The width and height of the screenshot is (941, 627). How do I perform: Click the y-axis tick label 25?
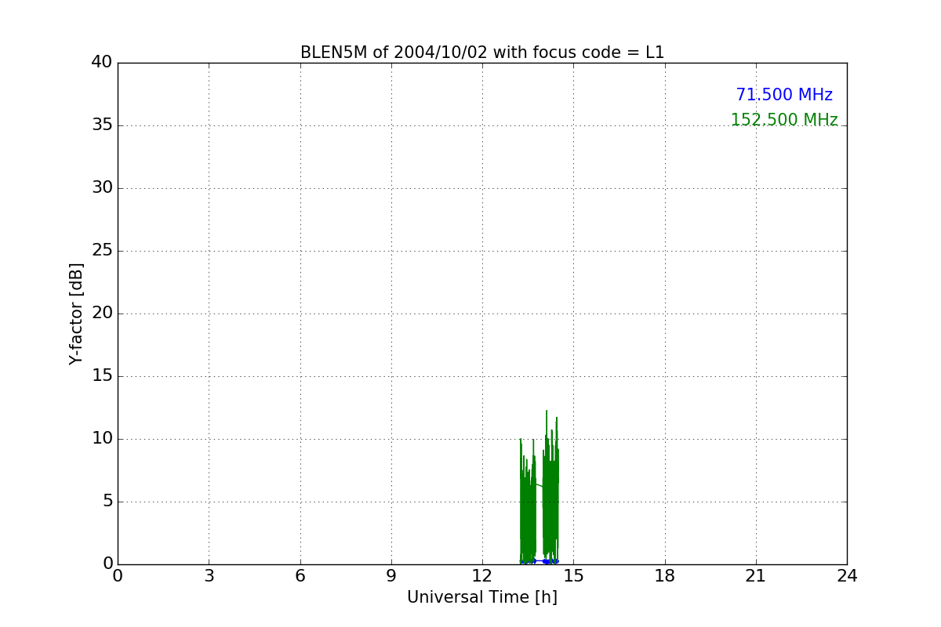(102, 250)
